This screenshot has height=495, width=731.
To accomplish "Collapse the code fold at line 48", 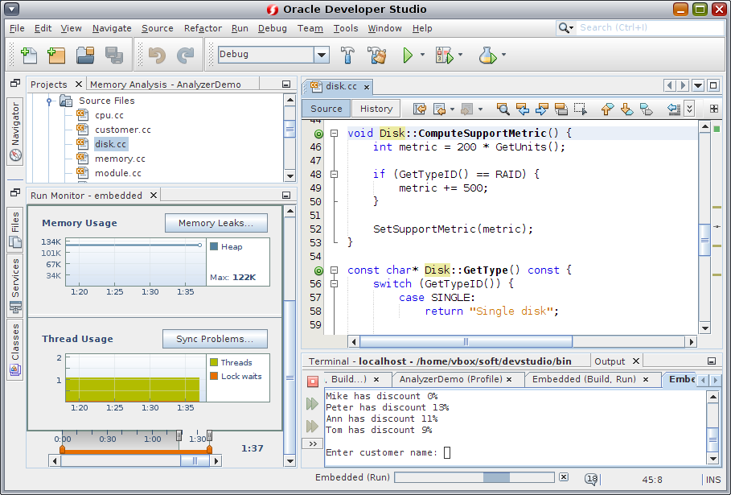I will click(334, 174).
